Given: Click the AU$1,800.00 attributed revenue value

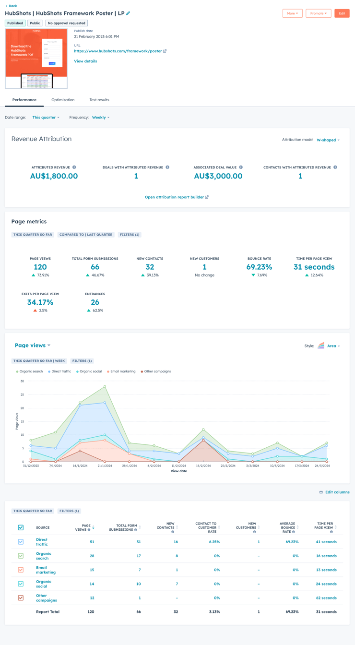Looking at the screenshot, I should (54, 176).
